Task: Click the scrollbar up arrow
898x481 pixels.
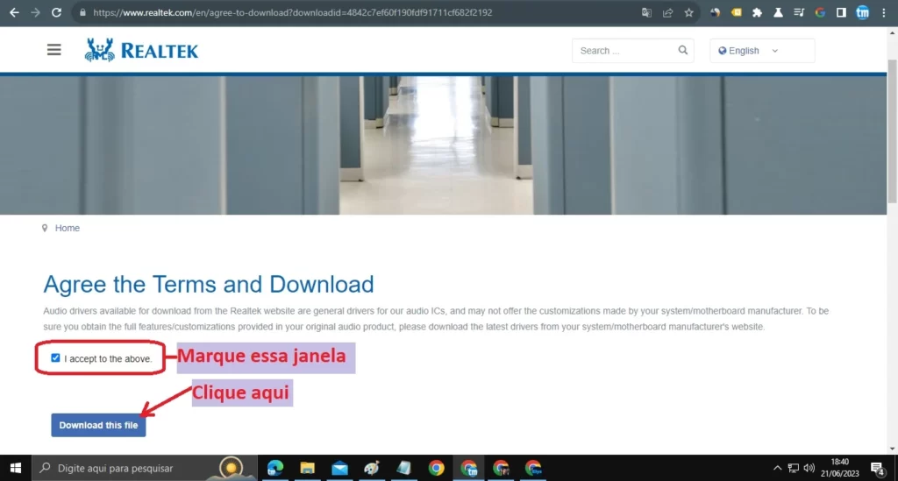Action: tap(892, 33)
